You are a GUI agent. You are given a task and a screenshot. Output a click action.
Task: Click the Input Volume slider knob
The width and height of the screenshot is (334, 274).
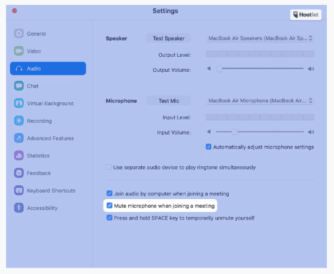coord(235,132)
